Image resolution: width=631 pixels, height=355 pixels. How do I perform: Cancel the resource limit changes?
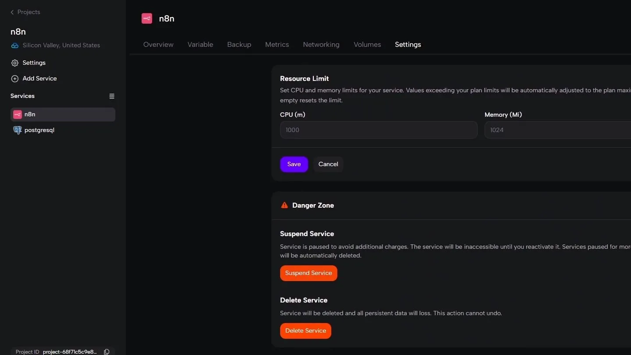coord(328,164)
